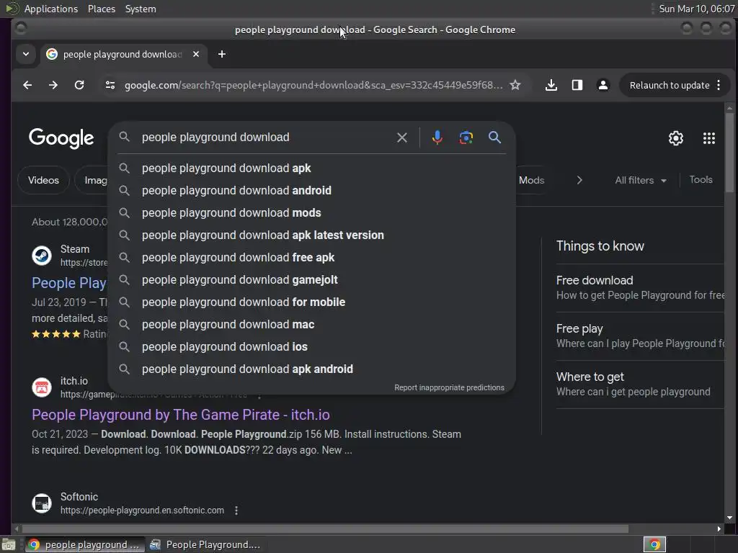
Task: Click in the Google search input field
Action: pyautogui.click(x=264, y=138)
